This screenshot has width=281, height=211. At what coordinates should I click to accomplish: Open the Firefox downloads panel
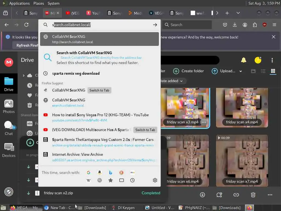click(235, 25)
